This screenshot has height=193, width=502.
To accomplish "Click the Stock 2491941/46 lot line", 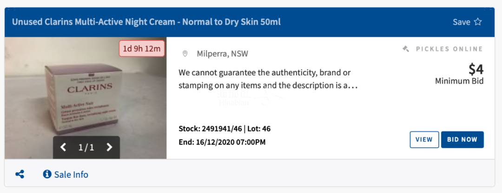I will (225, 129).
